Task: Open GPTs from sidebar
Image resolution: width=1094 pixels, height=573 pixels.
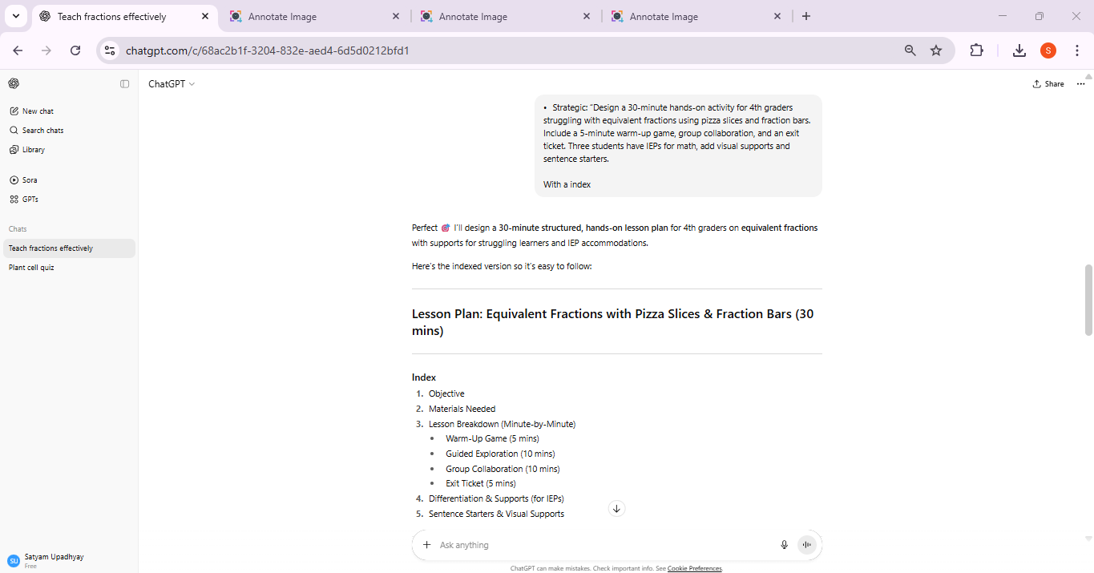Action: 30,200
